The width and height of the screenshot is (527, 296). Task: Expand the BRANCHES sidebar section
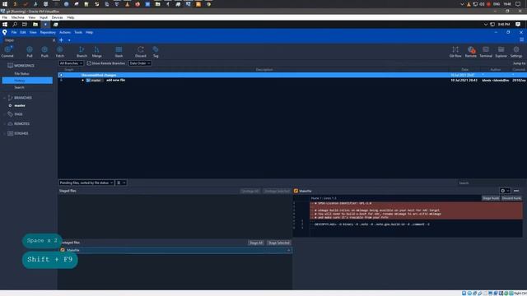tap(4, 98)
